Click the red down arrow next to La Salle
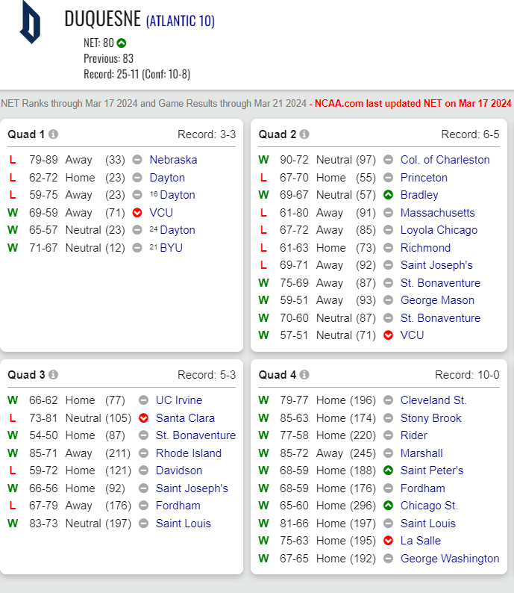 pos(388,541)
